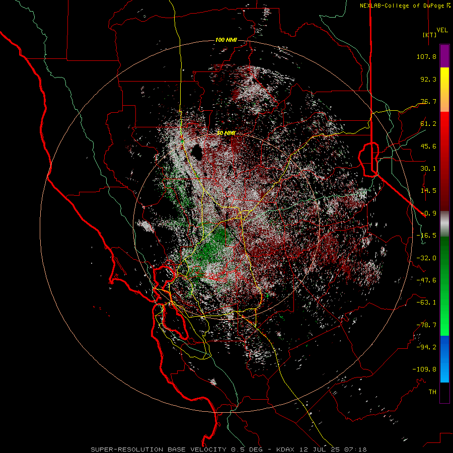453x453 pixels.
Task: Click the -32.0 velocity scale value
Action: (426, 258)
